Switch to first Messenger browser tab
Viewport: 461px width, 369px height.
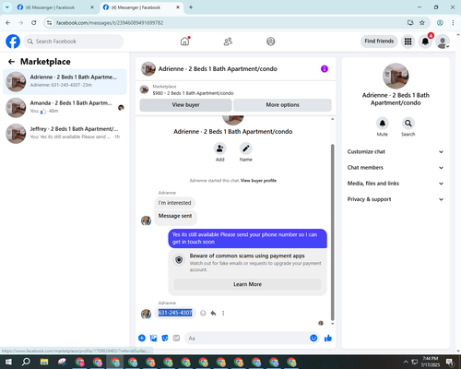click(x=55, y=7)
